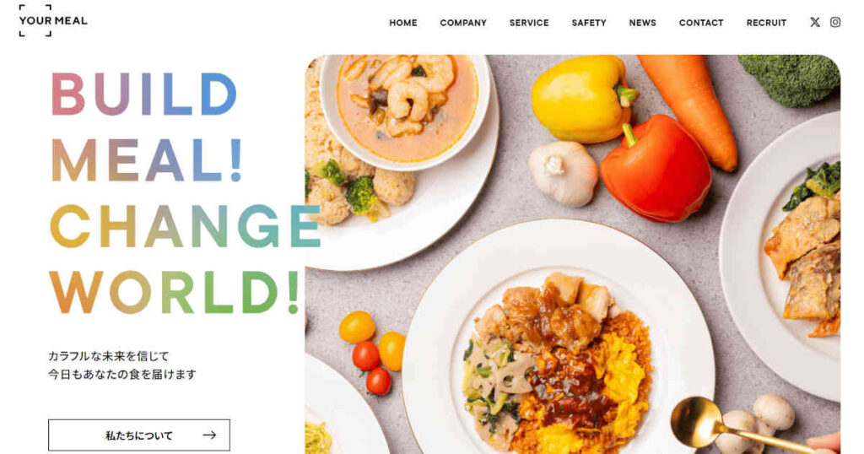Go to the RECRUIT page
Viewport: 864px width, 454px height.
[766, 23]
